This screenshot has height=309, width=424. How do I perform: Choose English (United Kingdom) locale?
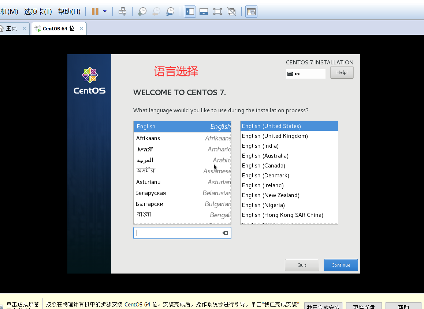[x=289, y=136]
